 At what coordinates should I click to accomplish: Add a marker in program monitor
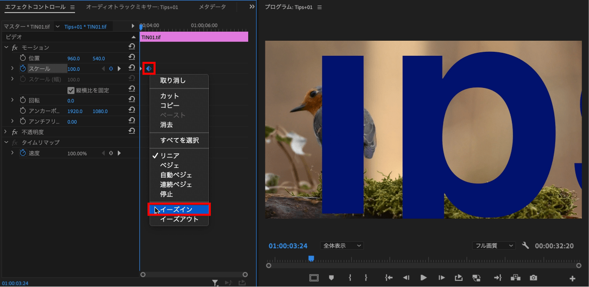331,277
